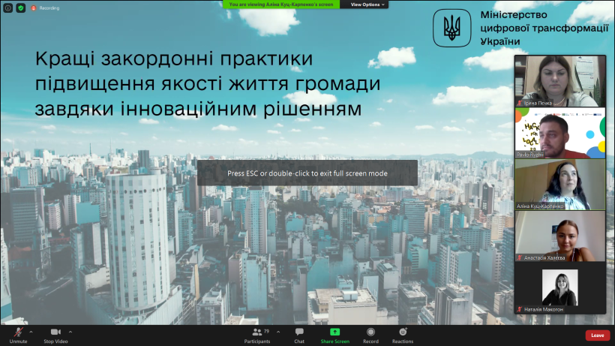The image size is (615, 346).
Task: Expand audio options arrow next to Unmute
Action: [31, 330]
